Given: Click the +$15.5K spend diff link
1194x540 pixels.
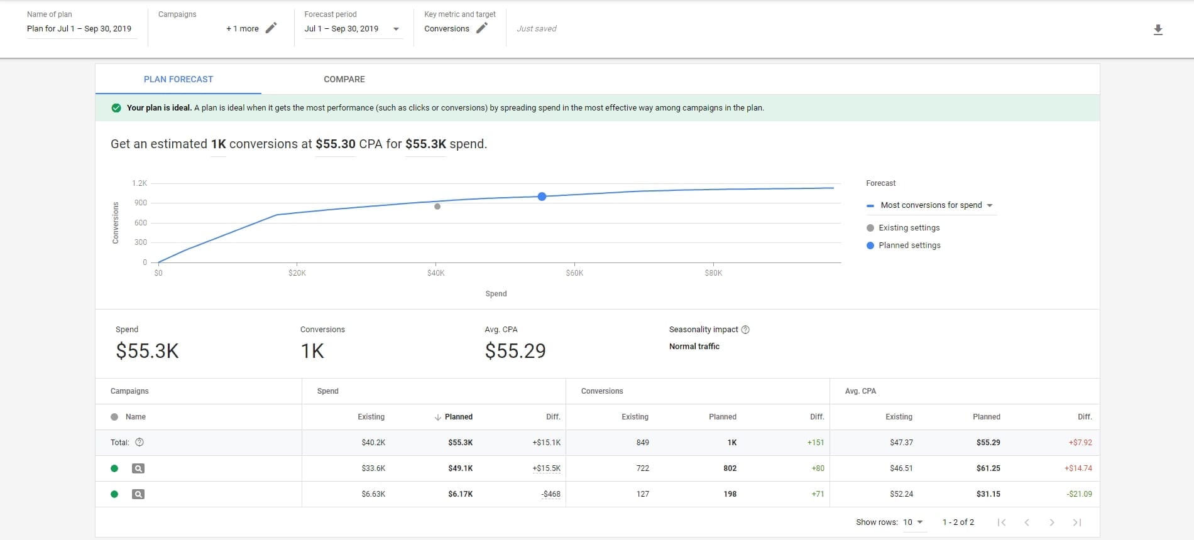Looking at the screenshot, I should tap(546, 468).
